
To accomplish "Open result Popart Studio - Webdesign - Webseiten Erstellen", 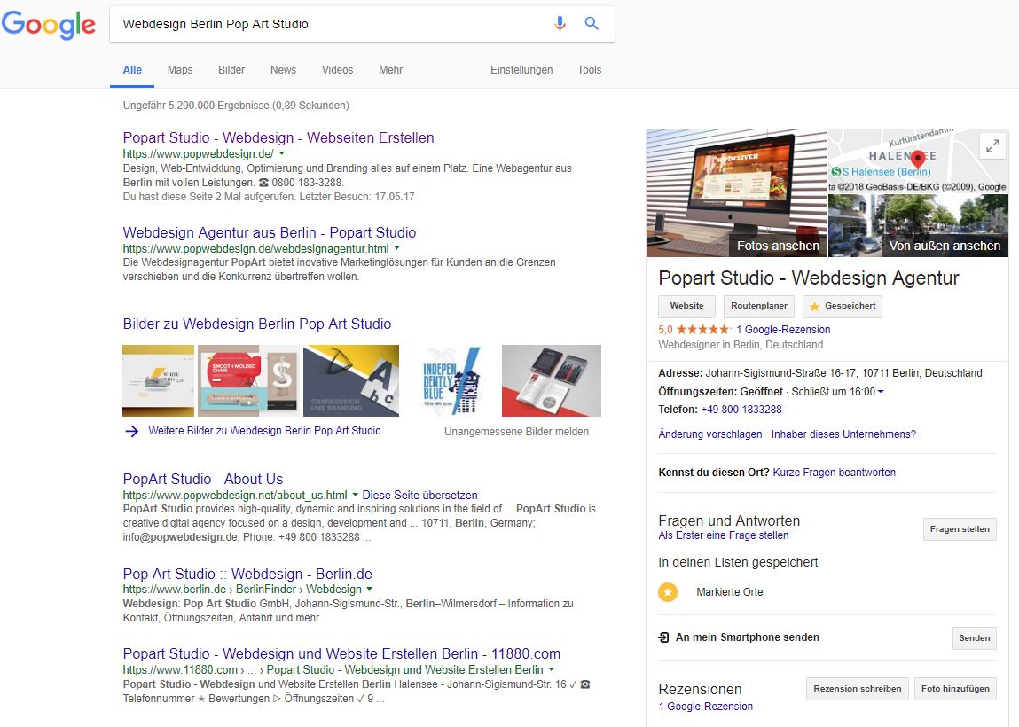I will click(278, 137).
